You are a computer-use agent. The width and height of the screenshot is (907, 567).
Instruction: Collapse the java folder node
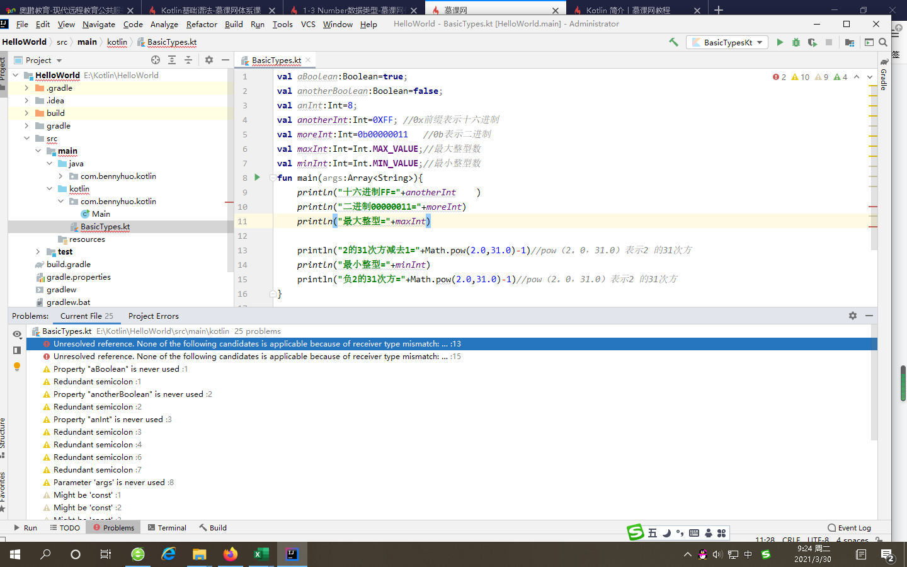point(49,164)
